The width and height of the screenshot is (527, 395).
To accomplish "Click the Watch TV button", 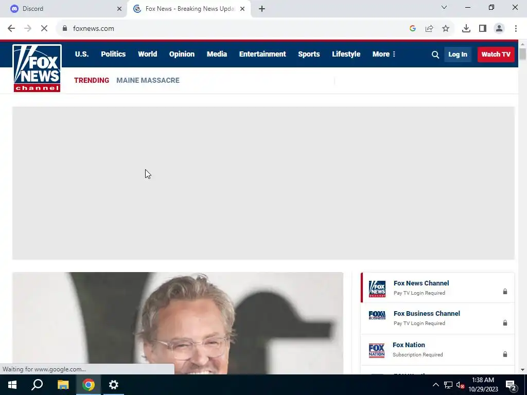I will (x=496, y=55).
